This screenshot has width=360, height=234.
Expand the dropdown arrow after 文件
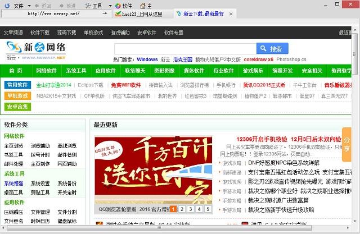point(29,6)
